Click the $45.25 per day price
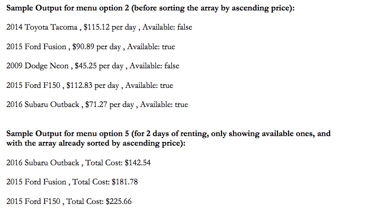Image resolution: width=367 pixels, height=214 pixels. 99,66
